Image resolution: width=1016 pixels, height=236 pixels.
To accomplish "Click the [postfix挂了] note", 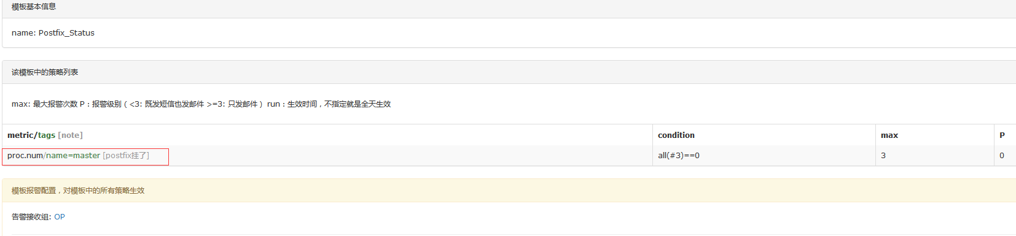I will point(126,156).
